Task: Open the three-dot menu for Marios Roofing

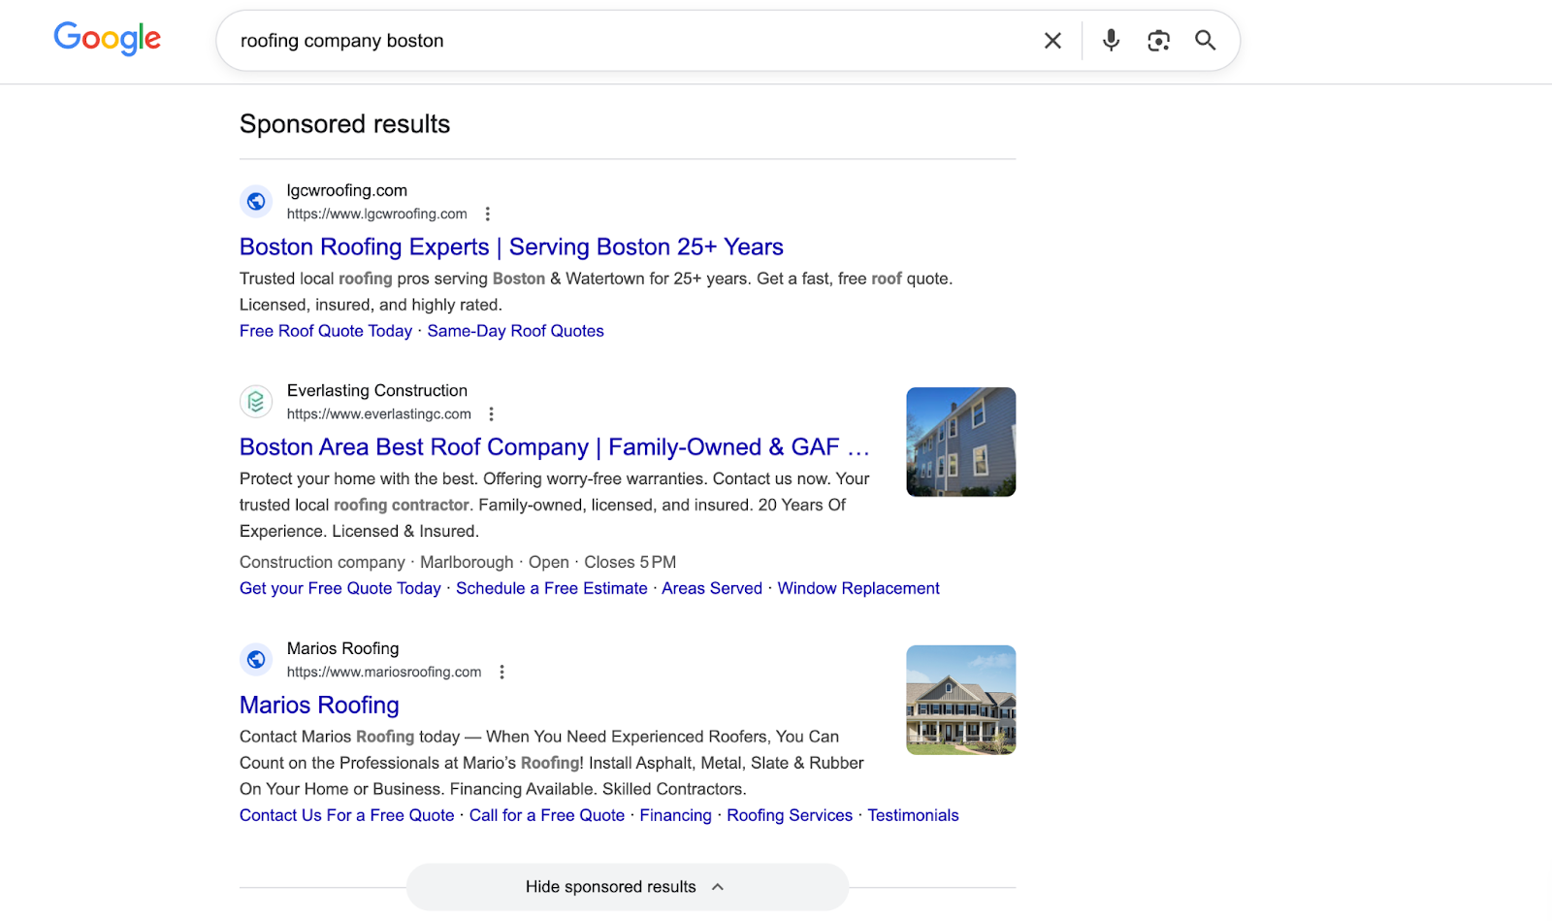Action: coord(502,671)
